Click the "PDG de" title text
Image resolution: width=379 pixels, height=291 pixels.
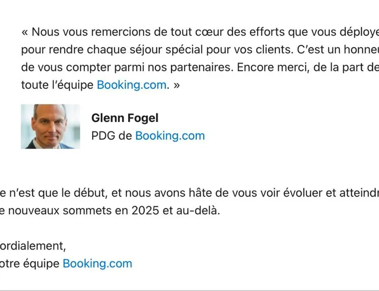[x=112, y=136]
